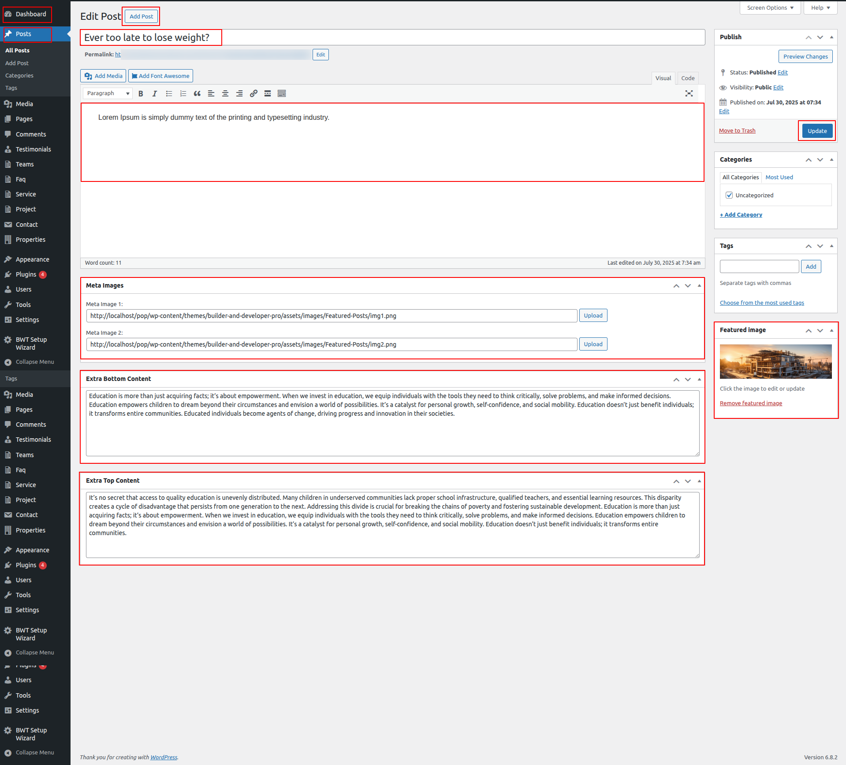
Task: Toggle the Meta Images panel closed
Action: click(x=699, y=285)
